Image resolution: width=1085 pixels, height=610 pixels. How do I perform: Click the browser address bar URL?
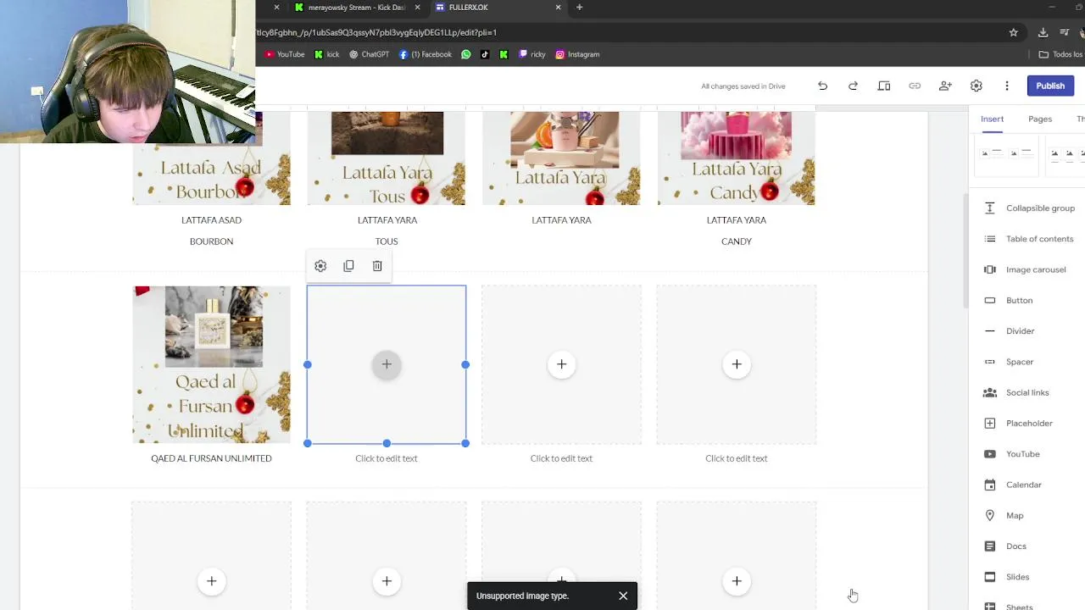point(376,32)
